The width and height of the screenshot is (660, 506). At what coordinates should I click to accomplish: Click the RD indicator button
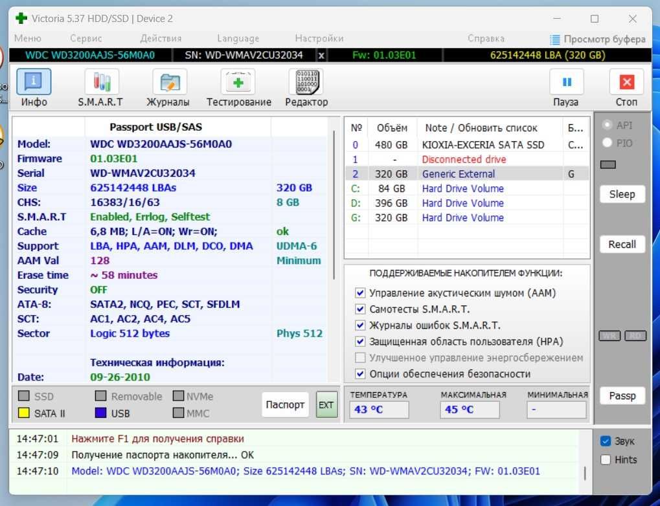[635, 336]
